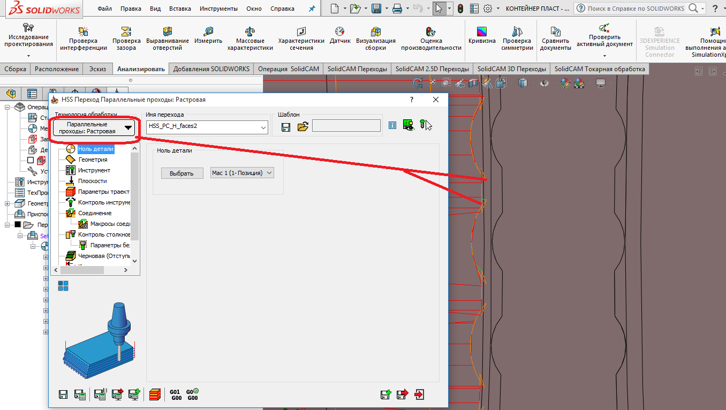Click the Save floppy icon in top toolbar
Image resolution: width=726 pixels, height=410 pixels.
point(376,9)
